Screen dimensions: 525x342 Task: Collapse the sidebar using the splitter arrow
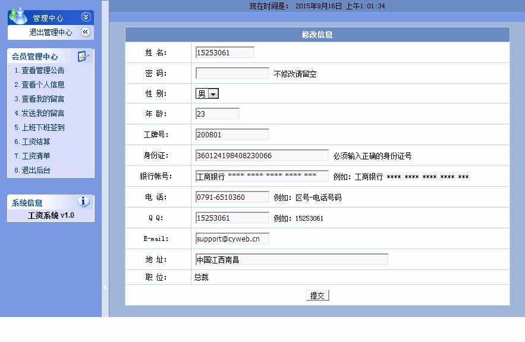105,287
